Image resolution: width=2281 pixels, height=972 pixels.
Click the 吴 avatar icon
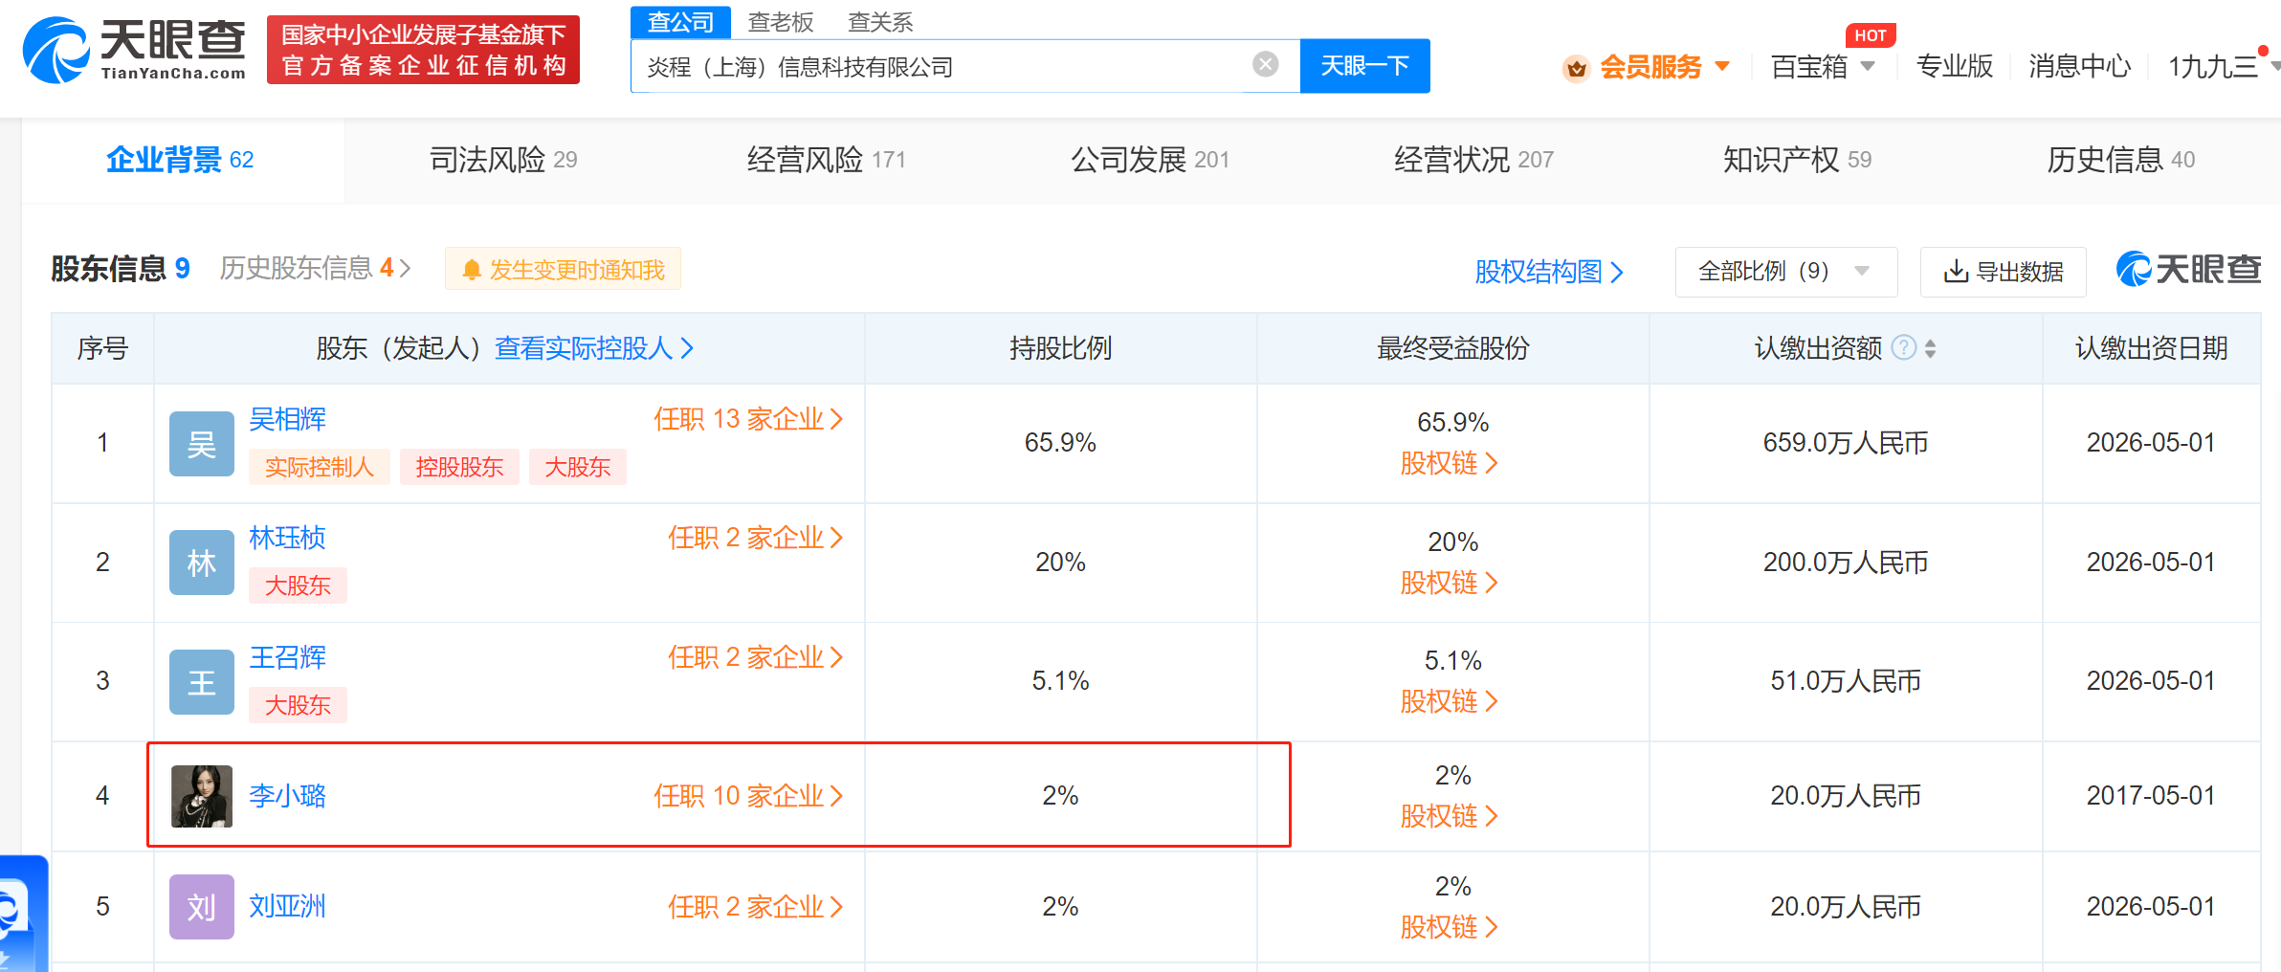pos(201,444)
